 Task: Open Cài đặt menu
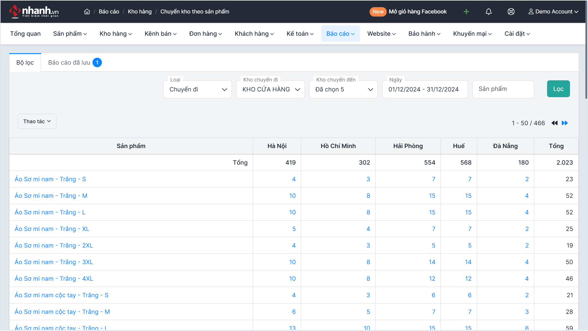point(517,34)
